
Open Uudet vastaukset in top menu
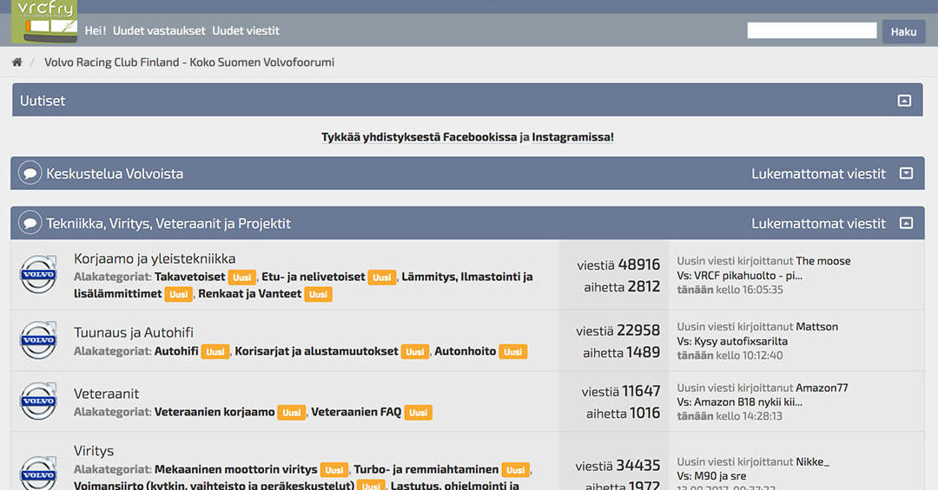[x=159, y=30]
